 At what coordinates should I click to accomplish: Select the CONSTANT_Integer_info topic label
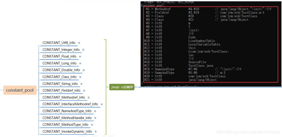[x=61, y=50]
